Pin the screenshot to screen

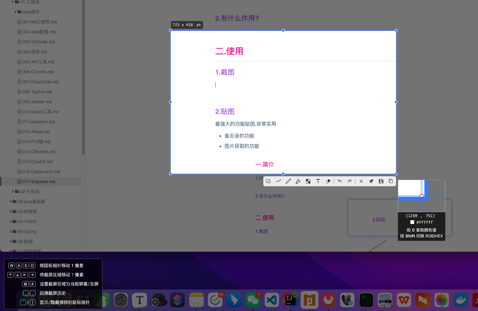point(371,181)
